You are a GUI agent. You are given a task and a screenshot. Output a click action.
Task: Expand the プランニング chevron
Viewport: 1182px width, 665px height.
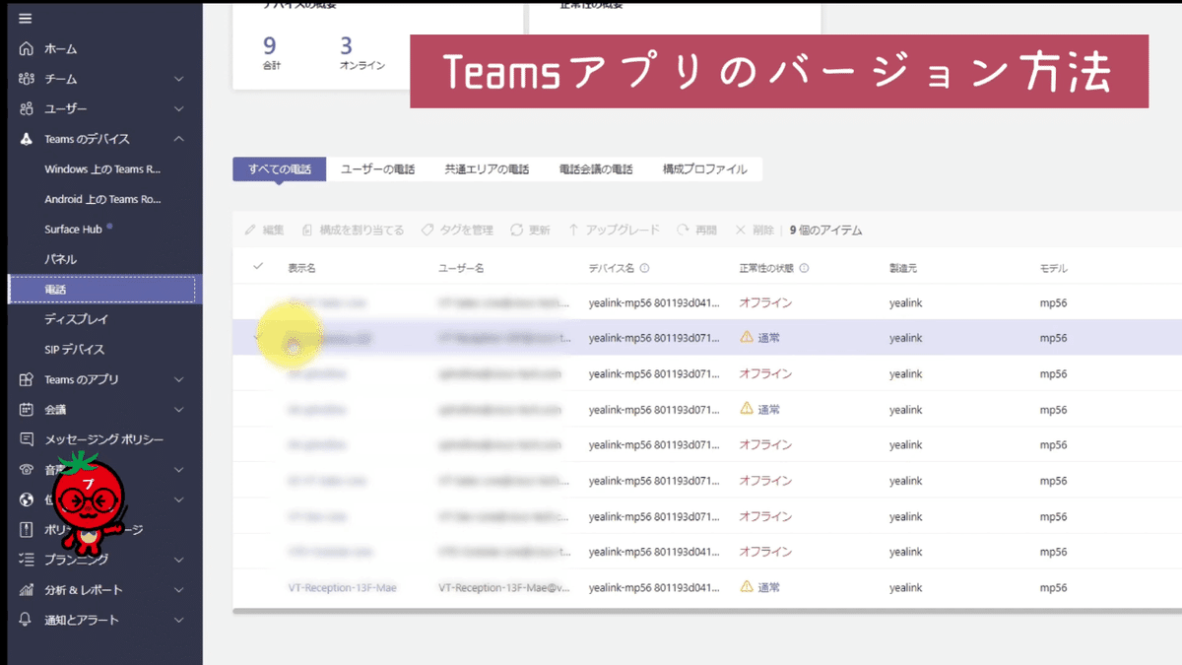tap(178, 560)
